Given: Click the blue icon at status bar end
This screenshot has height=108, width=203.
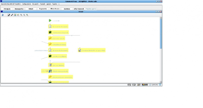Looking at the screenshot, I should click(160, 85).
